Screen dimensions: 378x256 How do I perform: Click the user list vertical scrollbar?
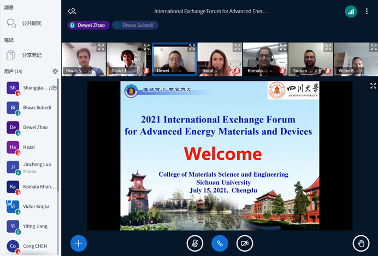point(58,164)
